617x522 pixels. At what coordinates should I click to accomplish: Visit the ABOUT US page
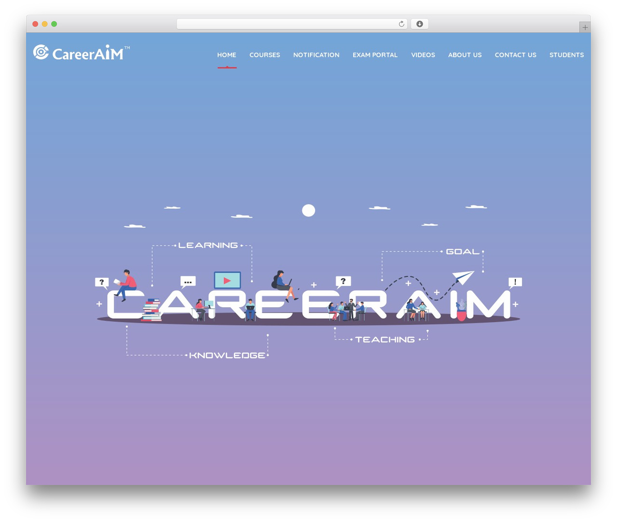click(x=465, y=55)
